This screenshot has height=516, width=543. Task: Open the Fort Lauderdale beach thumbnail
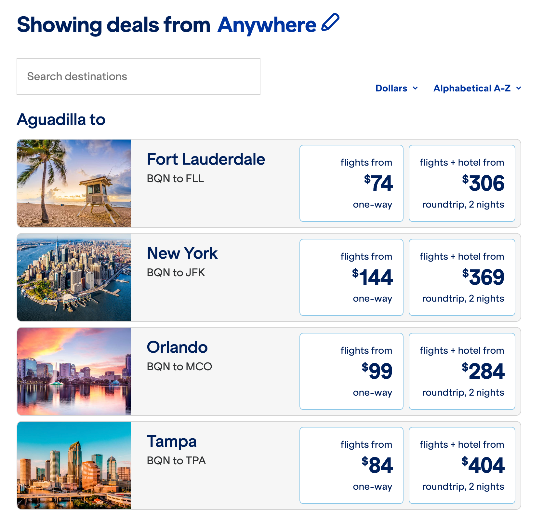pos(74,183)
